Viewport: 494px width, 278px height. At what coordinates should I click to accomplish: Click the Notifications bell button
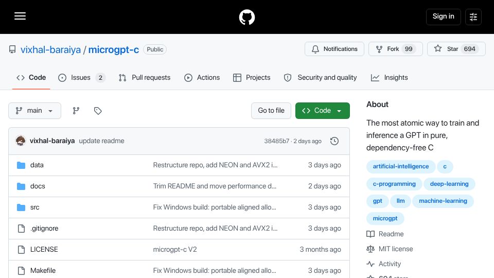(334, 49)
